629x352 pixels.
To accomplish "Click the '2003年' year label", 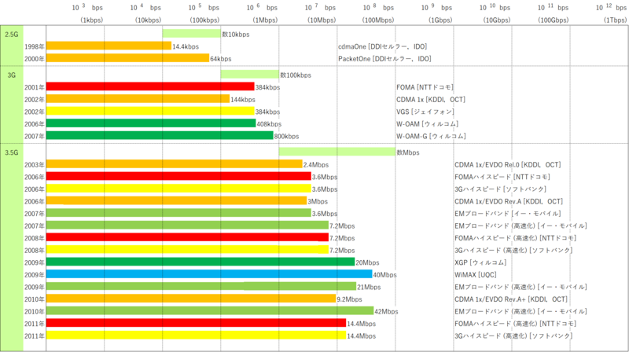I will (x=35, y=165).
